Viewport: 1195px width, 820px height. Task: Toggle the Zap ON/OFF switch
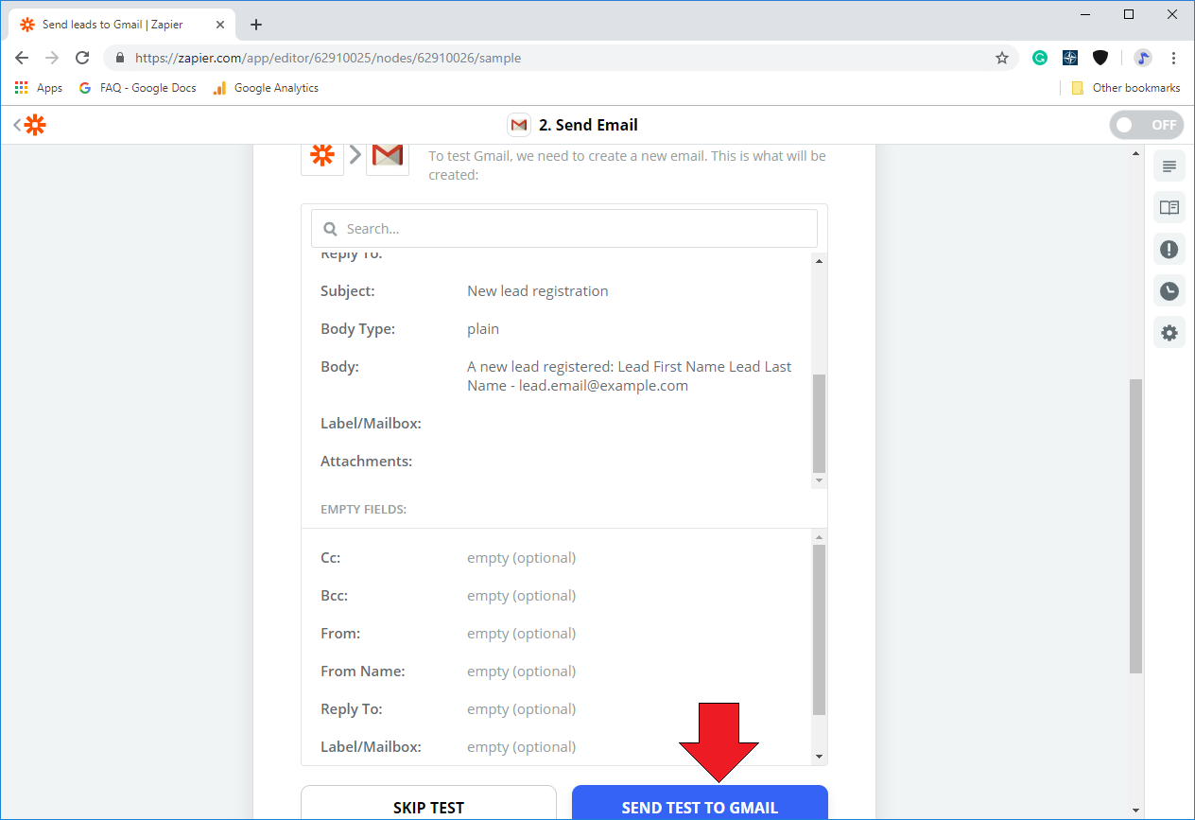tap(1146, 125)
